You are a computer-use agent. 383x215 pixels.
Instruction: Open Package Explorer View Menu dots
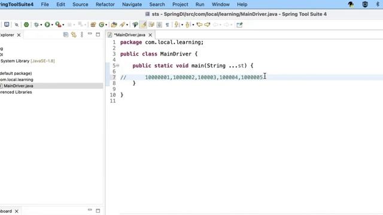tap(82, 35)
